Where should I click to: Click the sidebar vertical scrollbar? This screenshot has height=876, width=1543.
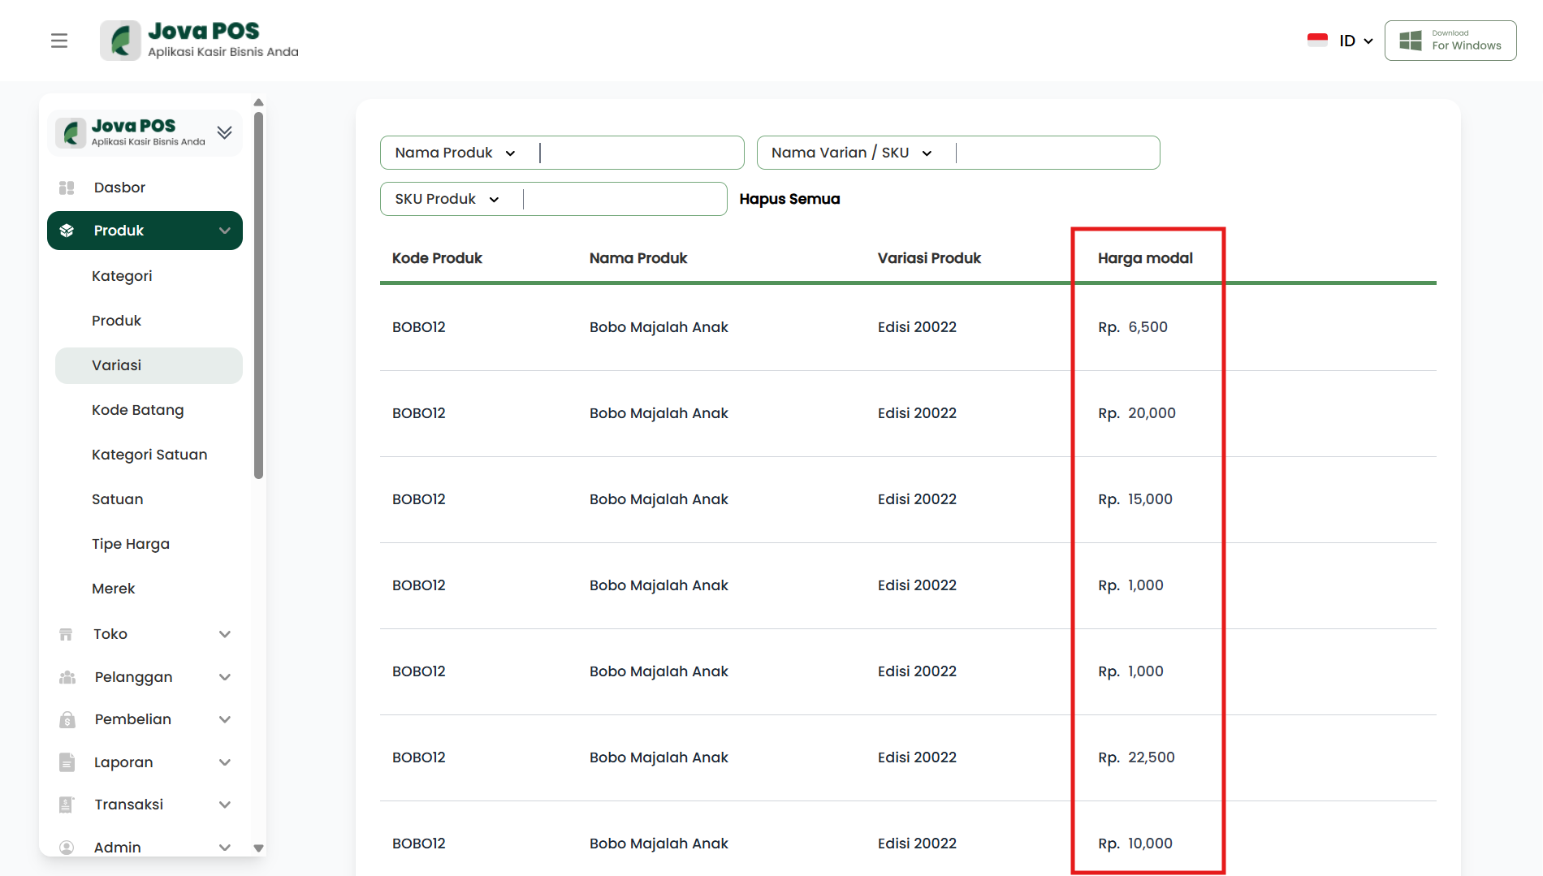[258, 292]
